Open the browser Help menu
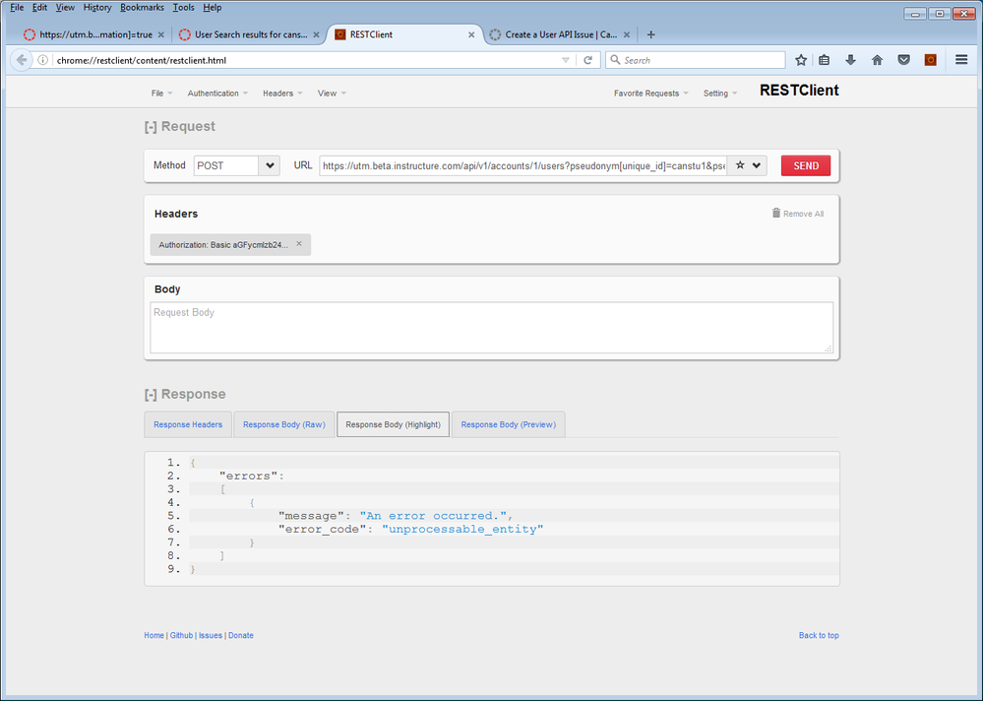This screenshot has height=701, width=983. coord(212,8)
